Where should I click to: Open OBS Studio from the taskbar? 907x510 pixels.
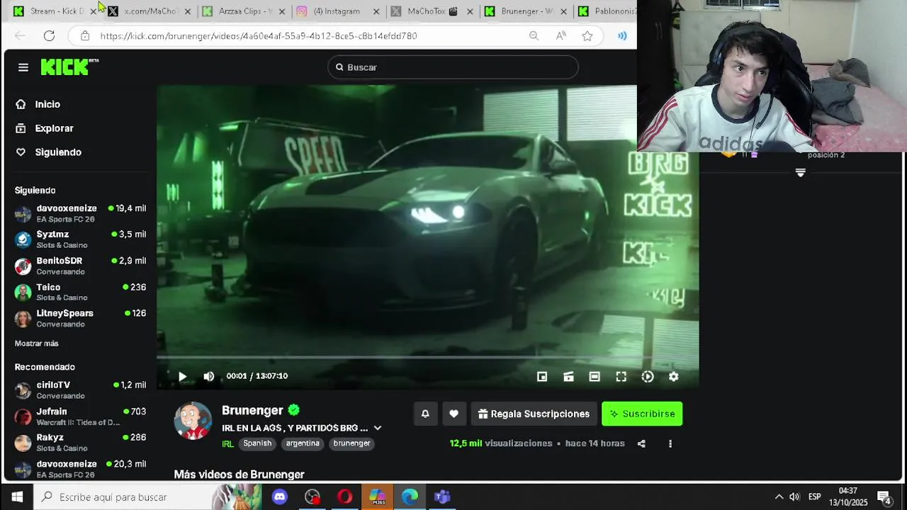tap(312, 497)
